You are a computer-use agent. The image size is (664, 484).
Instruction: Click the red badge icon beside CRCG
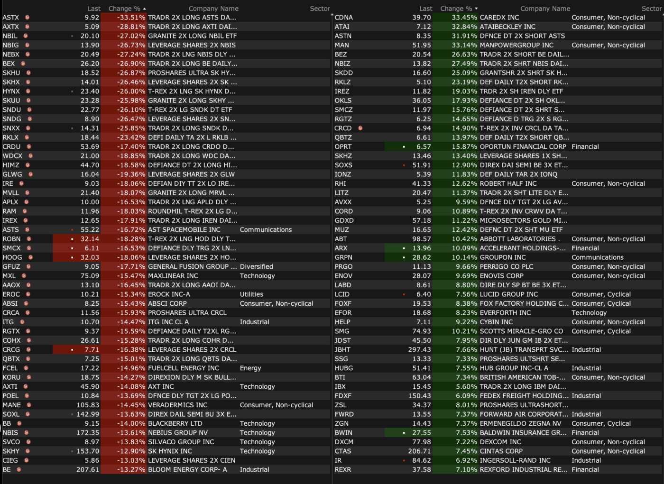[x=28, y=350]
